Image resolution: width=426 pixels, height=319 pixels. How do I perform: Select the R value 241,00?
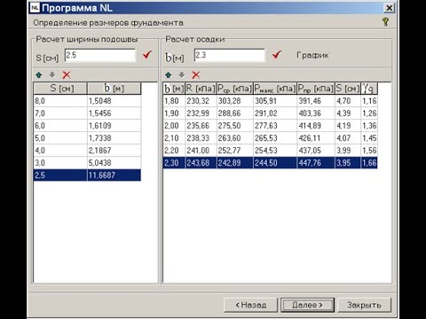(x=201, y=151)
